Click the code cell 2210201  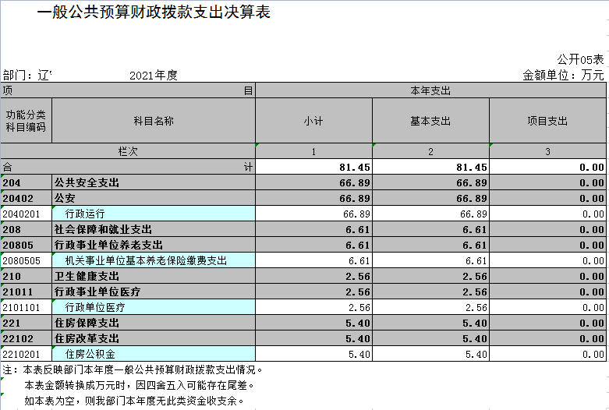click(x=26, y=354)
